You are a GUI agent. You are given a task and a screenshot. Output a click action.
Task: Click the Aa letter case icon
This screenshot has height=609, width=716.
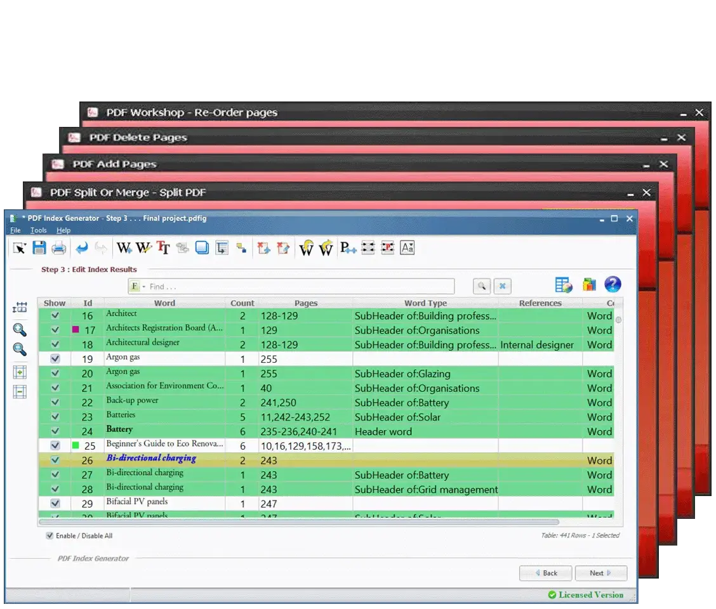click(408, 248)
